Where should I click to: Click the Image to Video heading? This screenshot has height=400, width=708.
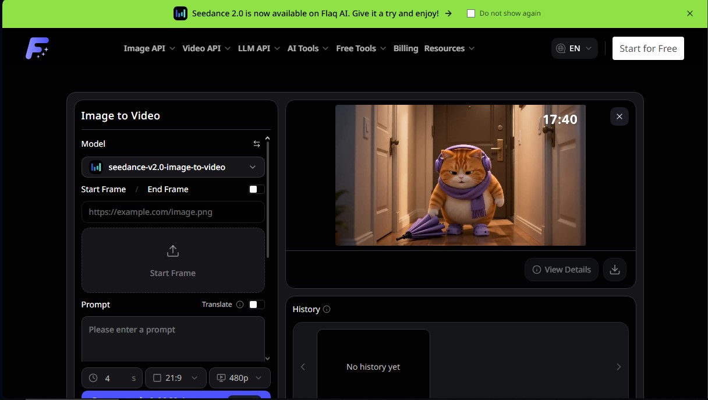click(121, 115)
